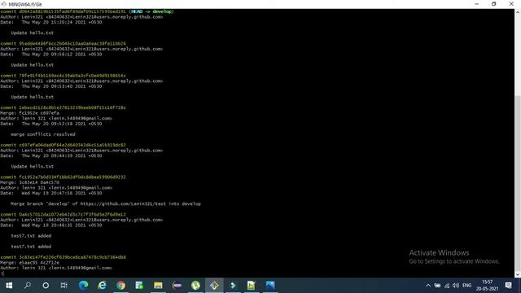521x293 pixels.
Task: Open the green grid app next to Chrome
Action: tap(139, 286)
